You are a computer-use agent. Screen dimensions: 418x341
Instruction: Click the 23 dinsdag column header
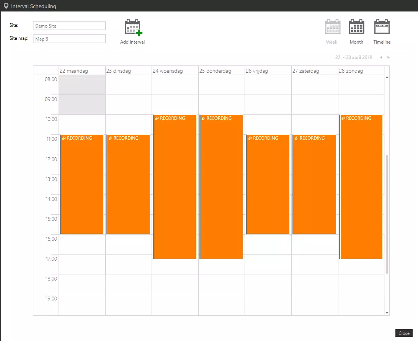129,71
